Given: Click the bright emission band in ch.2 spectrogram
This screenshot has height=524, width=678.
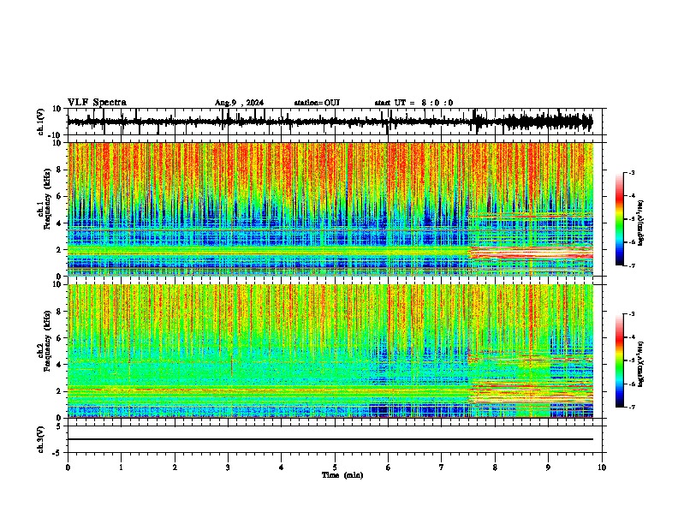Looking at the screenshot, I should [x=531, y=392].
